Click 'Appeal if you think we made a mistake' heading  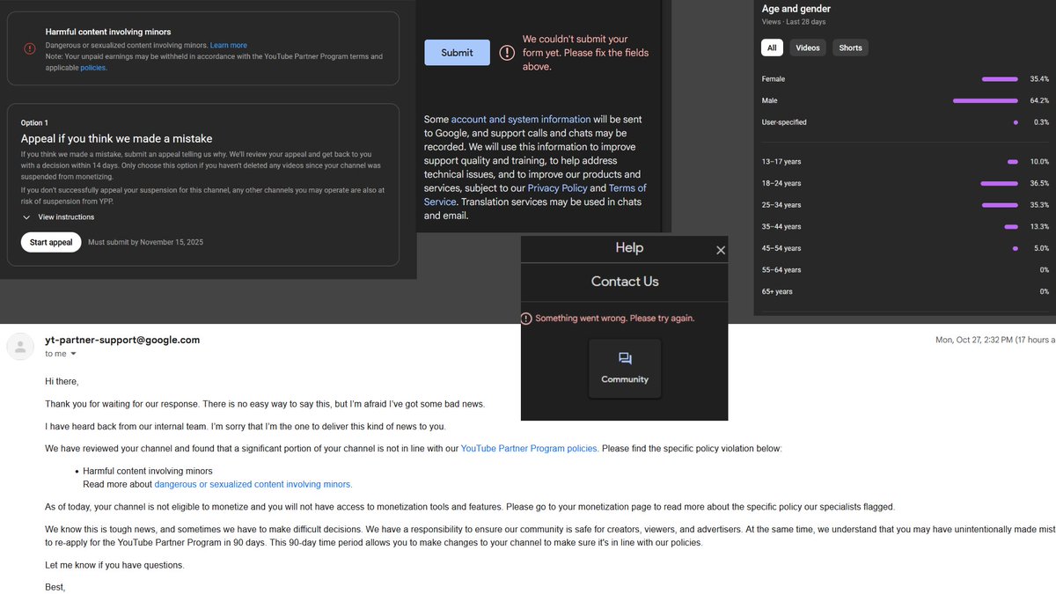click(116, 139)
